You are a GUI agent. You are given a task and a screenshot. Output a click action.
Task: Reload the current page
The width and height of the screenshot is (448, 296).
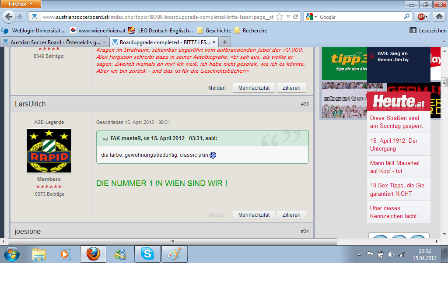[x=295, y=17]
